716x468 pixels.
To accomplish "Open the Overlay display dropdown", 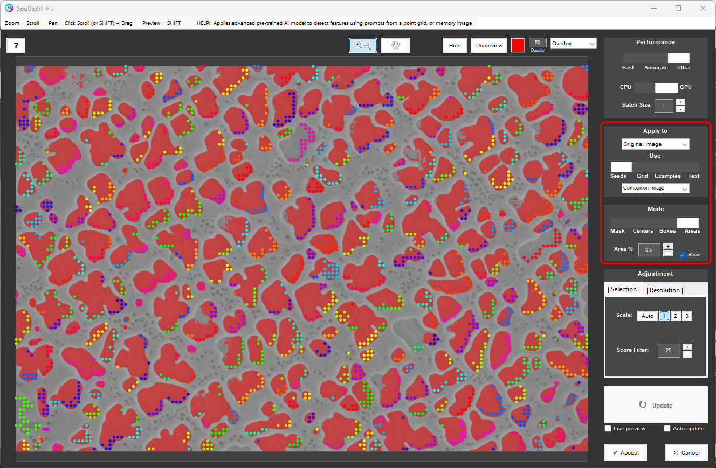I will tap(573, 44).
